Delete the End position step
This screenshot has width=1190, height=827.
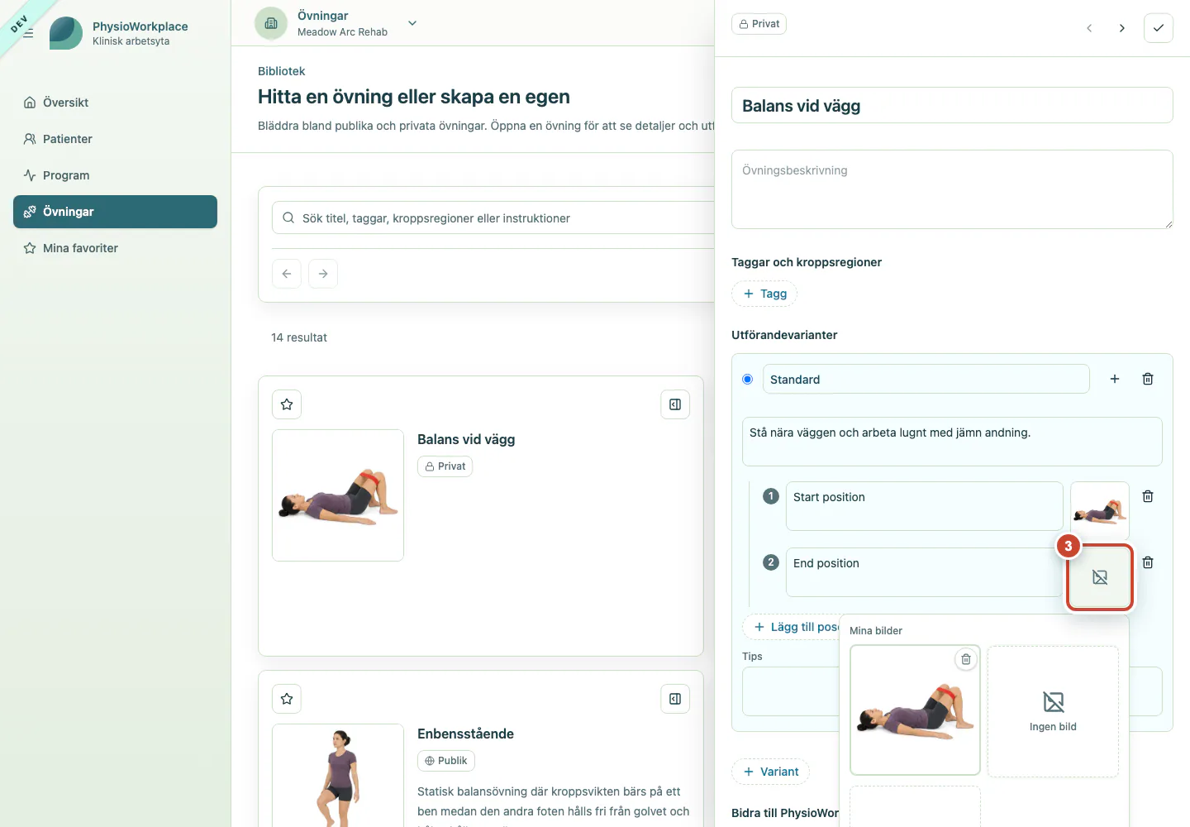[x=1148, y=562]
